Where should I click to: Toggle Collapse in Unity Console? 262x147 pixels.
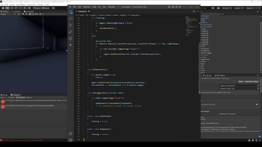click(11, 98)
